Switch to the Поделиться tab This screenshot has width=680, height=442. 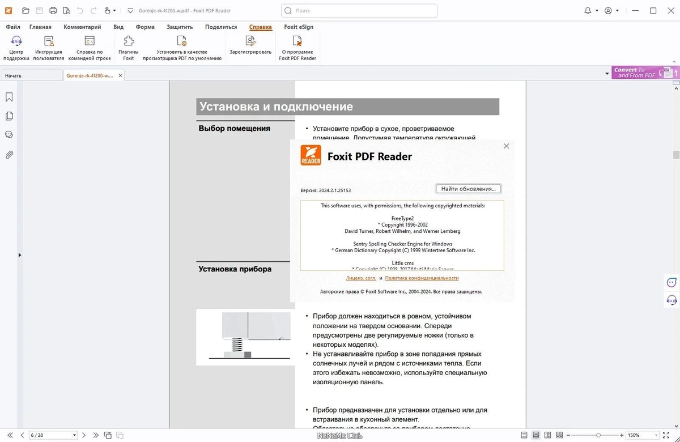pyautogui.click(x=221, y=27)
